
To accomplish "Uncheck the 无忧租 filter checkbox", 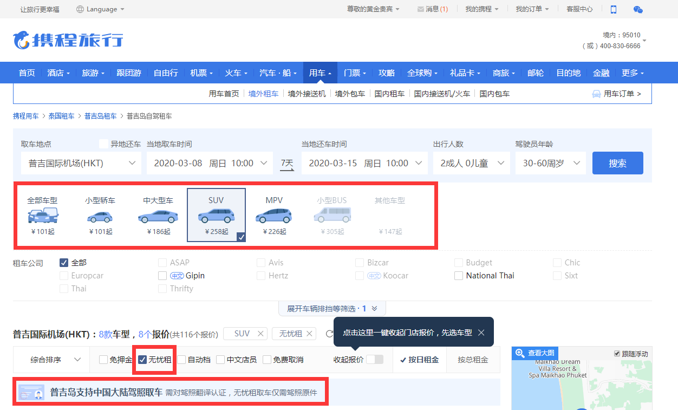I will tap(143, 360).
